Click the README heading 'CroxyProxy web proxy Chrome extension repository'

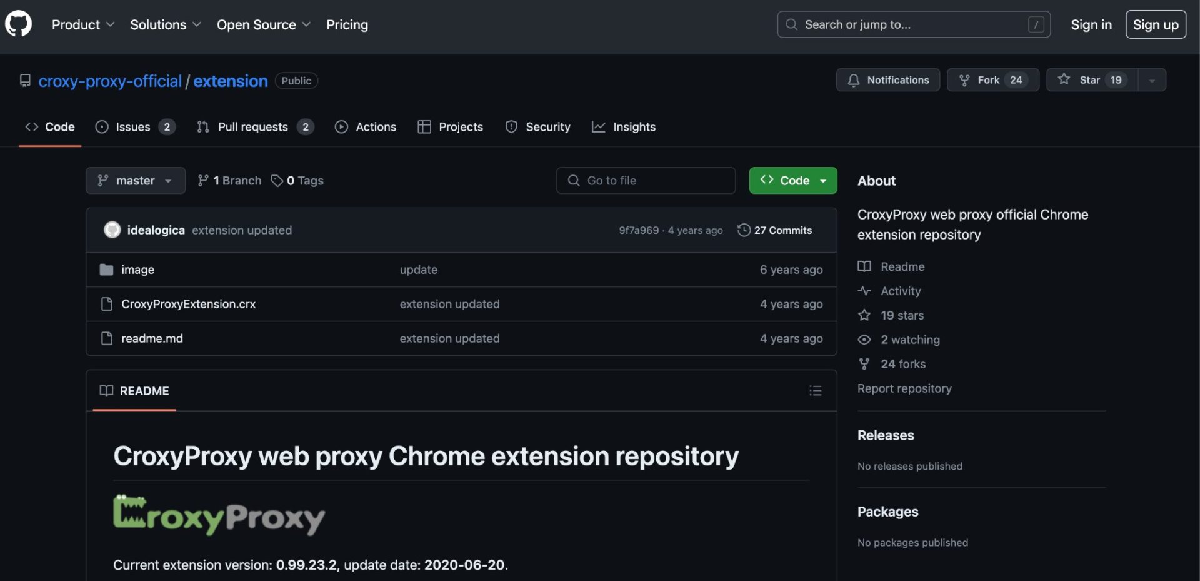pos(426,456)
